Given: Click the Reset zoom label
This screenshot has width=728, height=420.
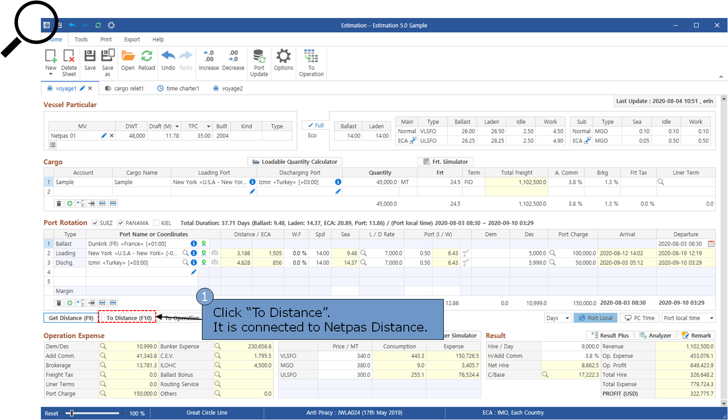Looking at the screenshot, I should [52, 414].
